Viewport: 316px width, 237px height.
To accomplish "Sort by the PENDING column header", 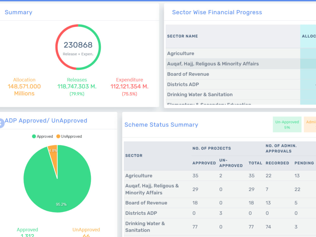I will (304, 163).
